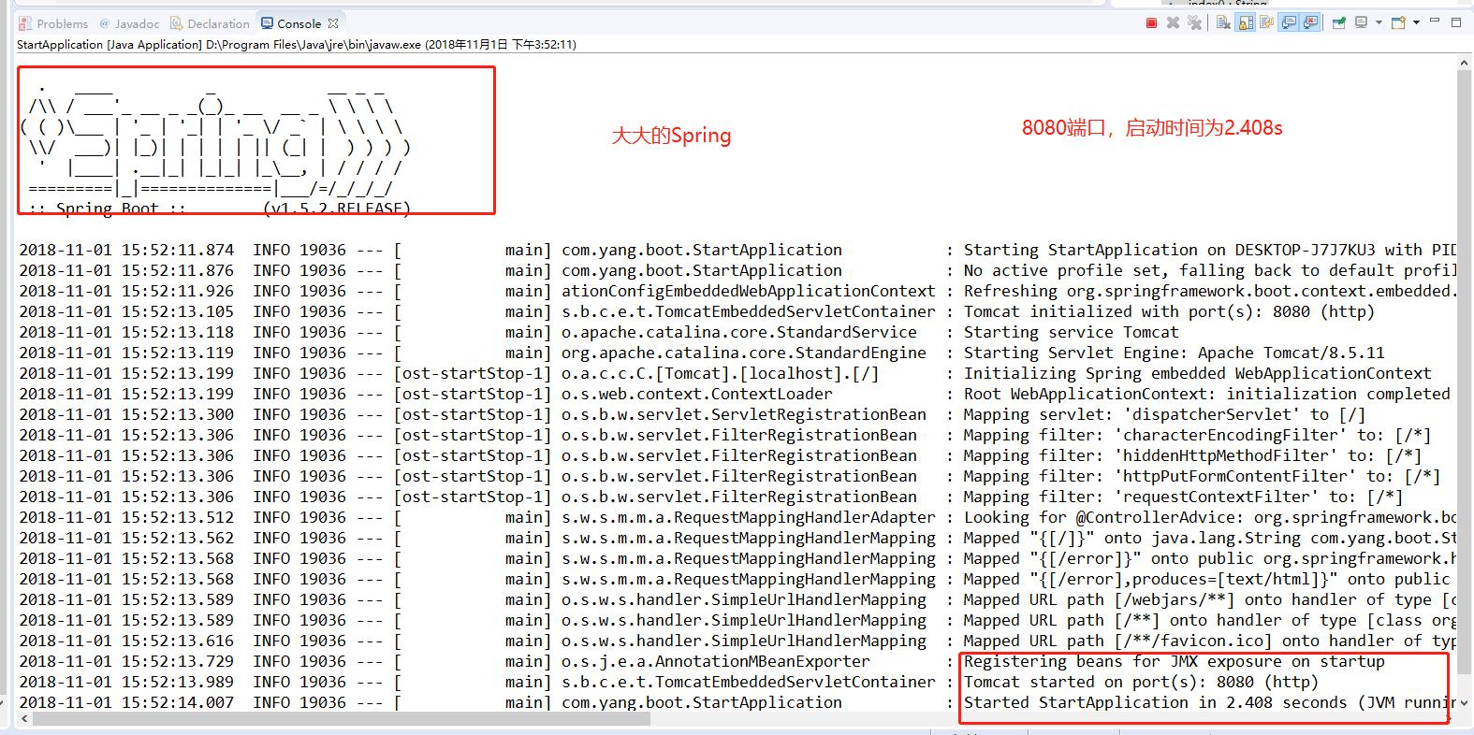The height and width of the screenshot is (735, 1474).
Task: Click 'requestContextFilter' mapping log line
Action: click(x=1183, y=497)
